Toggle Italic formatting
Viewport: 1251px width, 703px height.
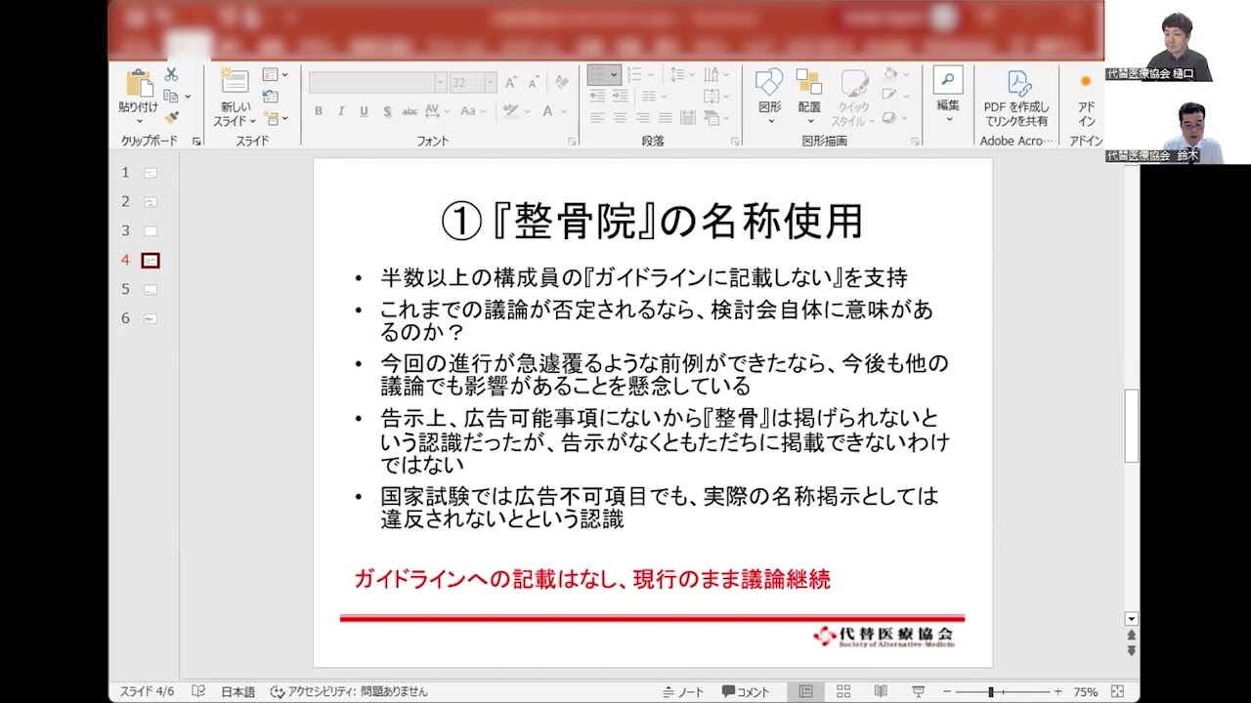pyautogui.click(x=341, y=111)
